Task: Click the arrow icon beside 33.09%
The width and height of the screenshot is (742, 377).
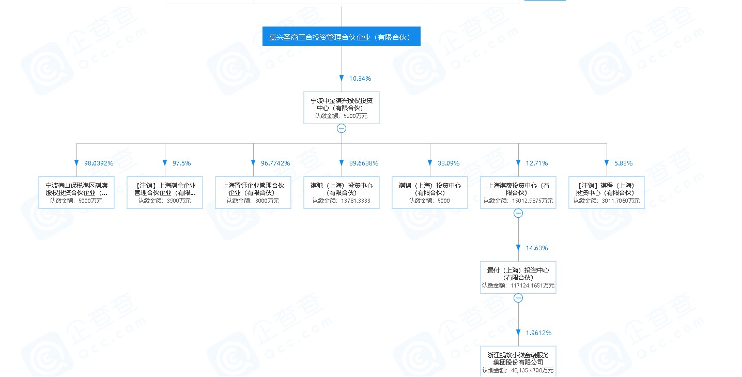Action: 430,163
